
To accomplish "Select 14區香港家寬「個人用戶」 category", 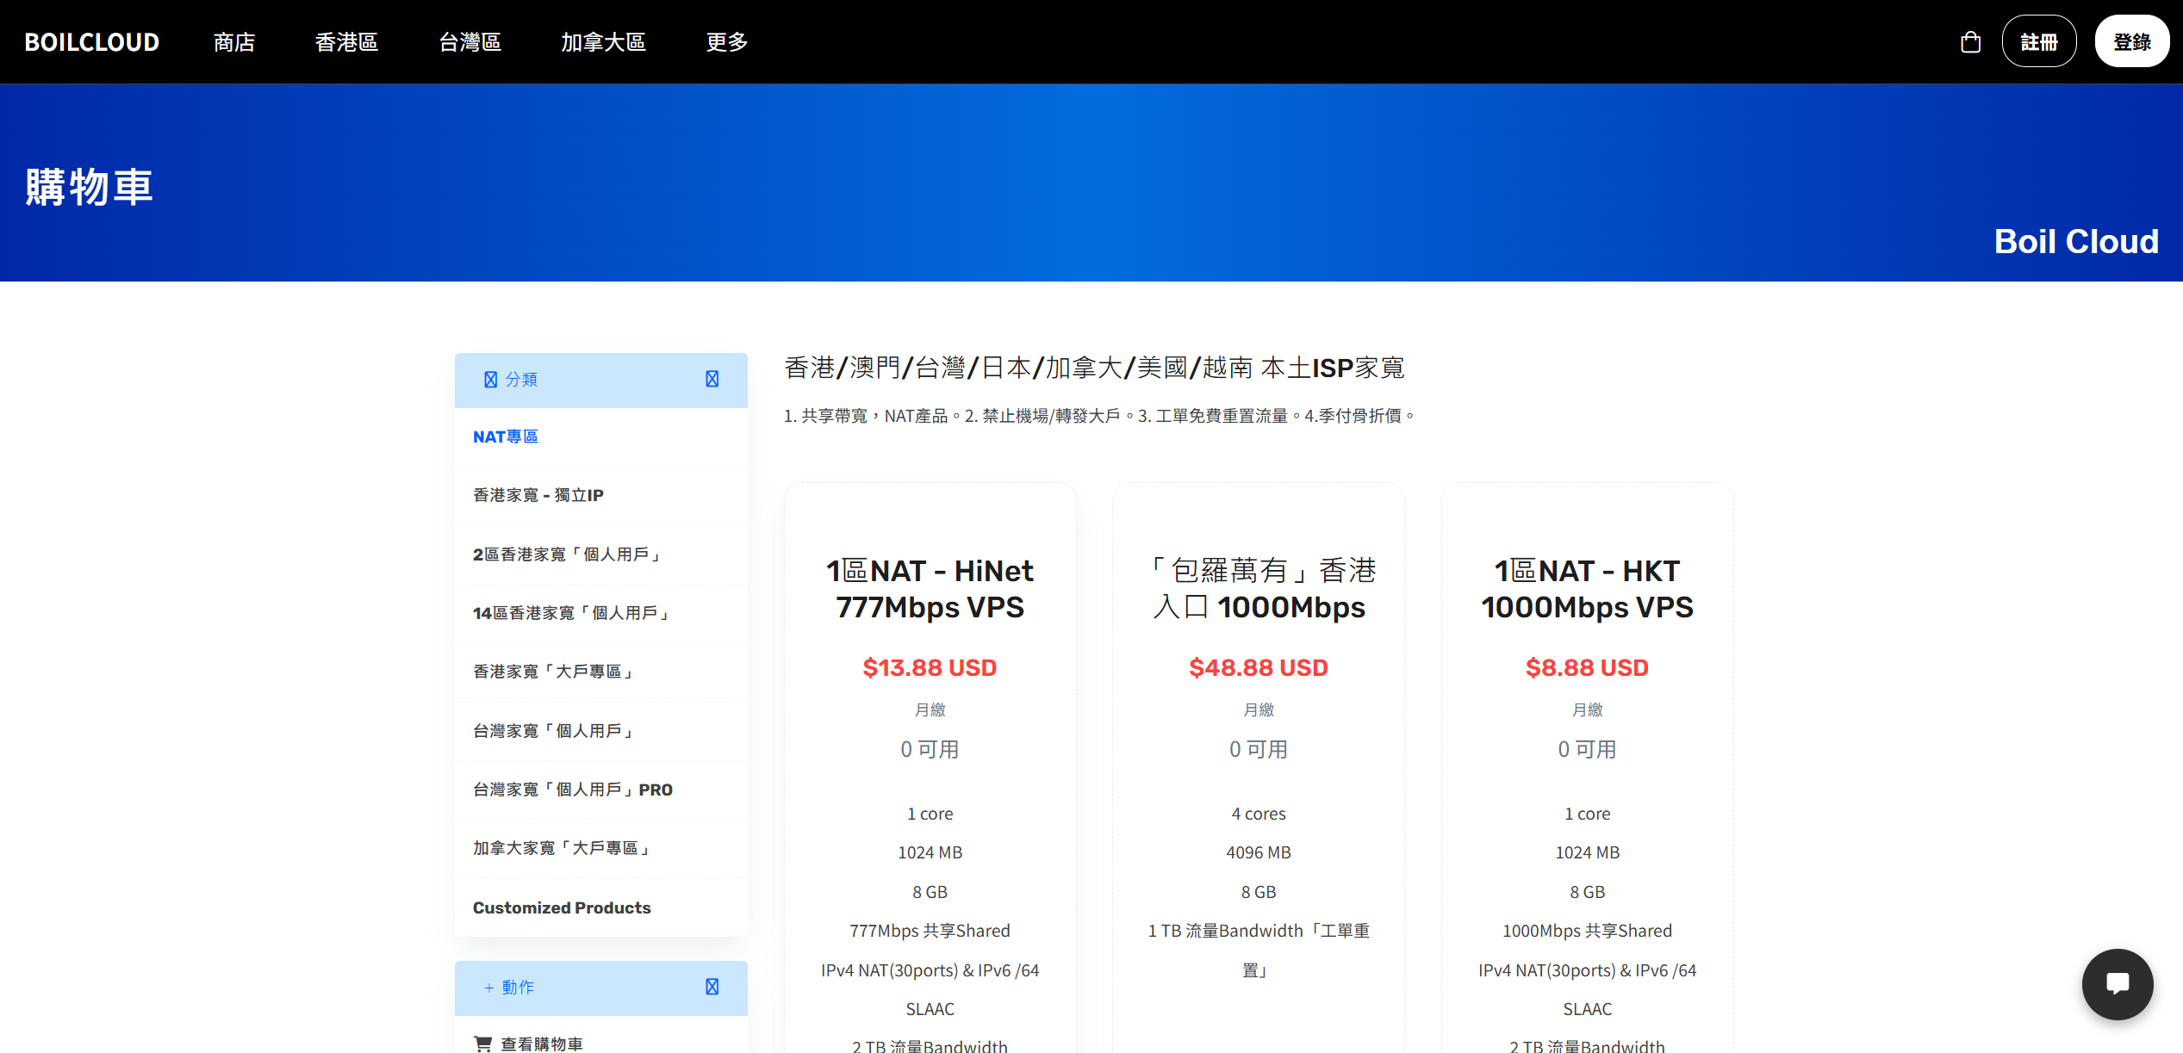I will tap(600, 613).
